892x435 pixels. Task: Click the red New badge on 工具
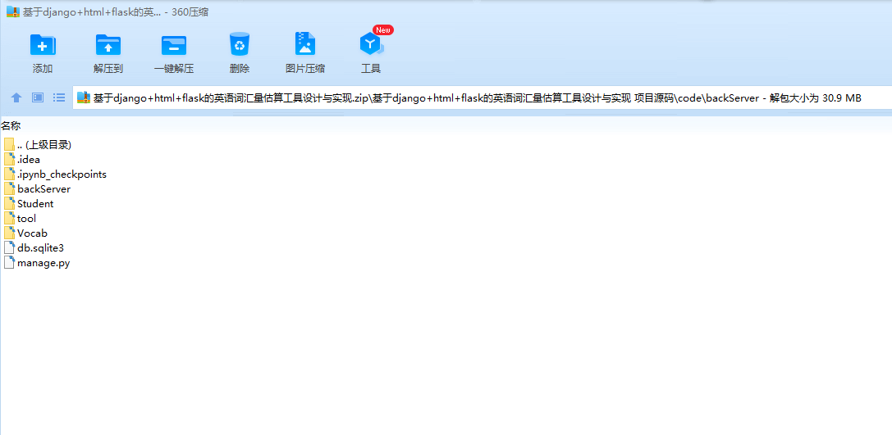coord(383,29)
